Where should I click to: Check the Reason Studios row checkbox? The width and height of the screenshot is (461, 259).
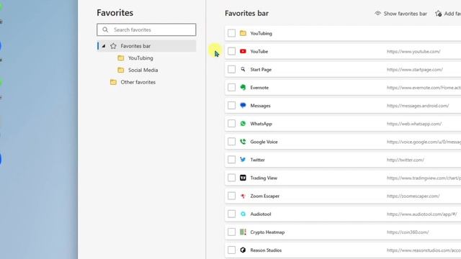click(x=232, y=250)
